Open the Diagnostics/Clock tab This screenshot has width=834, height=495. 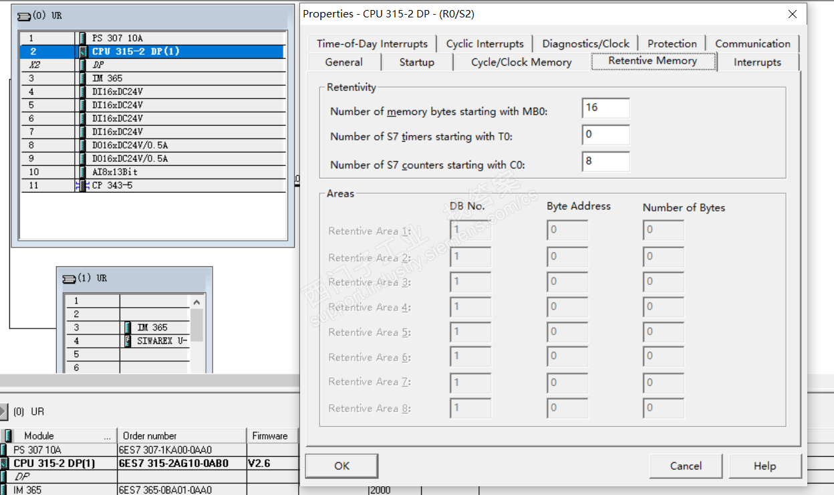pos(585,43)
